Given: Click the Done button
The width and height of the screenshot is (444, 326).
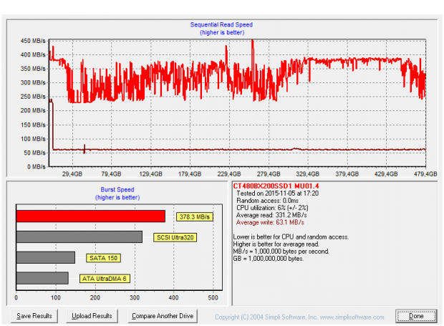Looking at the screenshot, I should (x=416, y=316).
